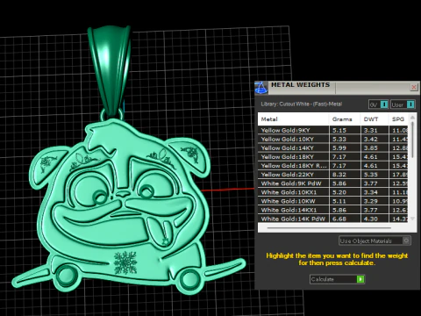This screenshot has height=316, width=421.
Task: Click the 5.35 DWT value
Action: 370,175
